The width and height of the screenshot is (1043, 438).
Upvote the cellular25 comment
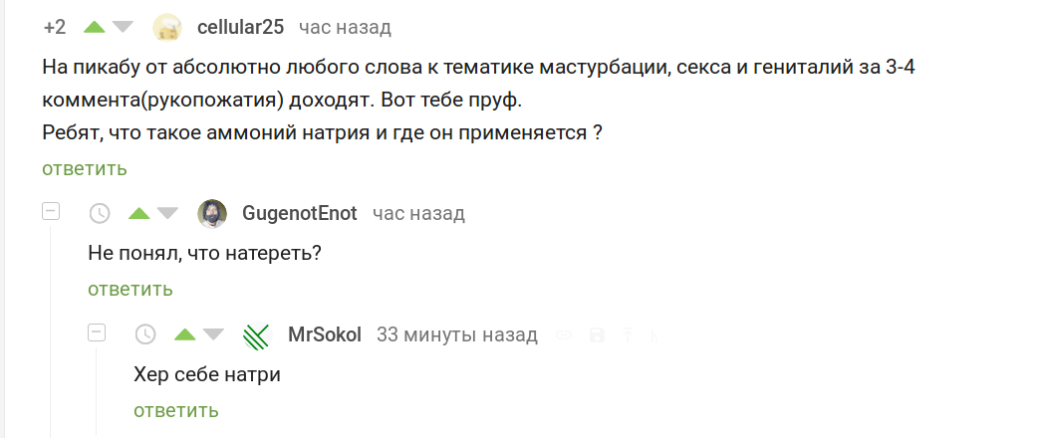tap(94, 27)
